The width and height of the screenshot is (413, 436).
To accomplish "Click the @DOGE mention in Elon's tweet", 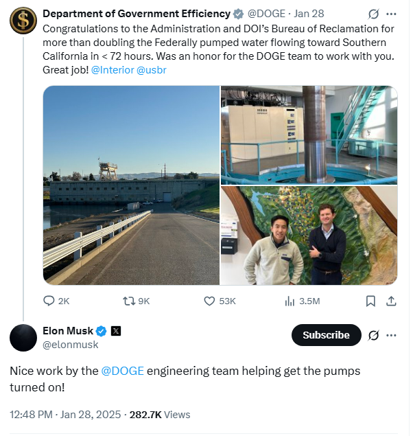I will pos(122,371).
